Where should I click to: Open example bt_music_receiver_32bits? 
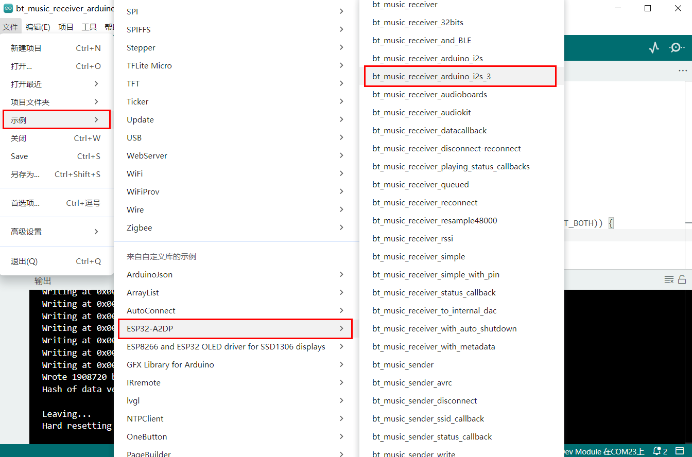(461, 22)
